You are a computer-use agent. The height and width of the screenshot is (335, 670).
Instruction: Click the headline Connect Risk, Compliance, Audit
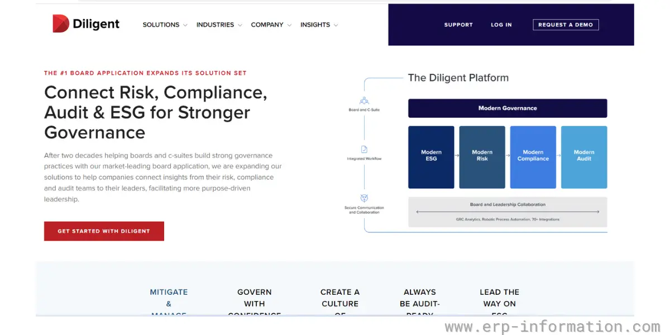tap(156, 112)
